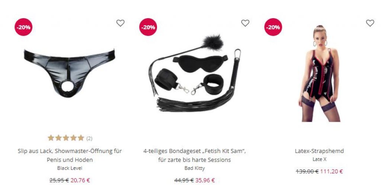381x188 pixels.
Task: Add the Slip aus Lack to wishlist
Action: (120, 23)
